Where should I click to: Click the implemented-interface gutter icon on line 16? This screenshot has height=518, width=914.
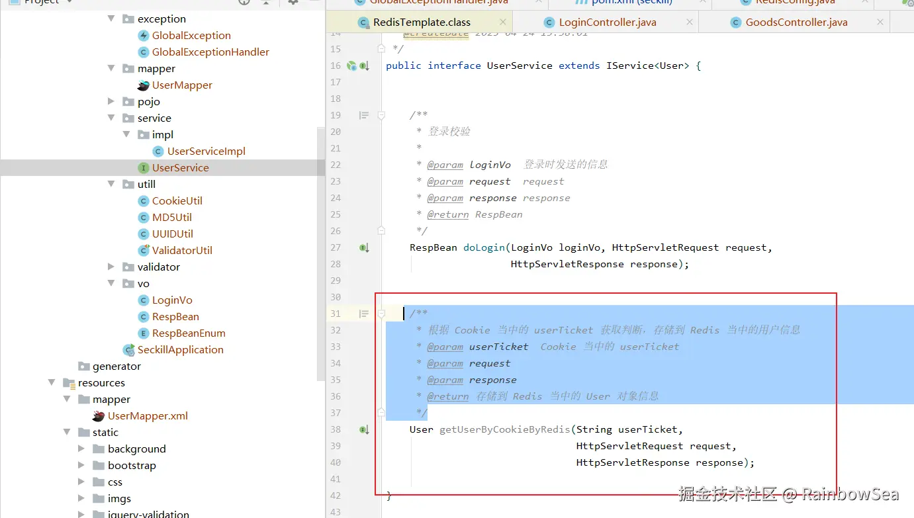tap(364, 65)
